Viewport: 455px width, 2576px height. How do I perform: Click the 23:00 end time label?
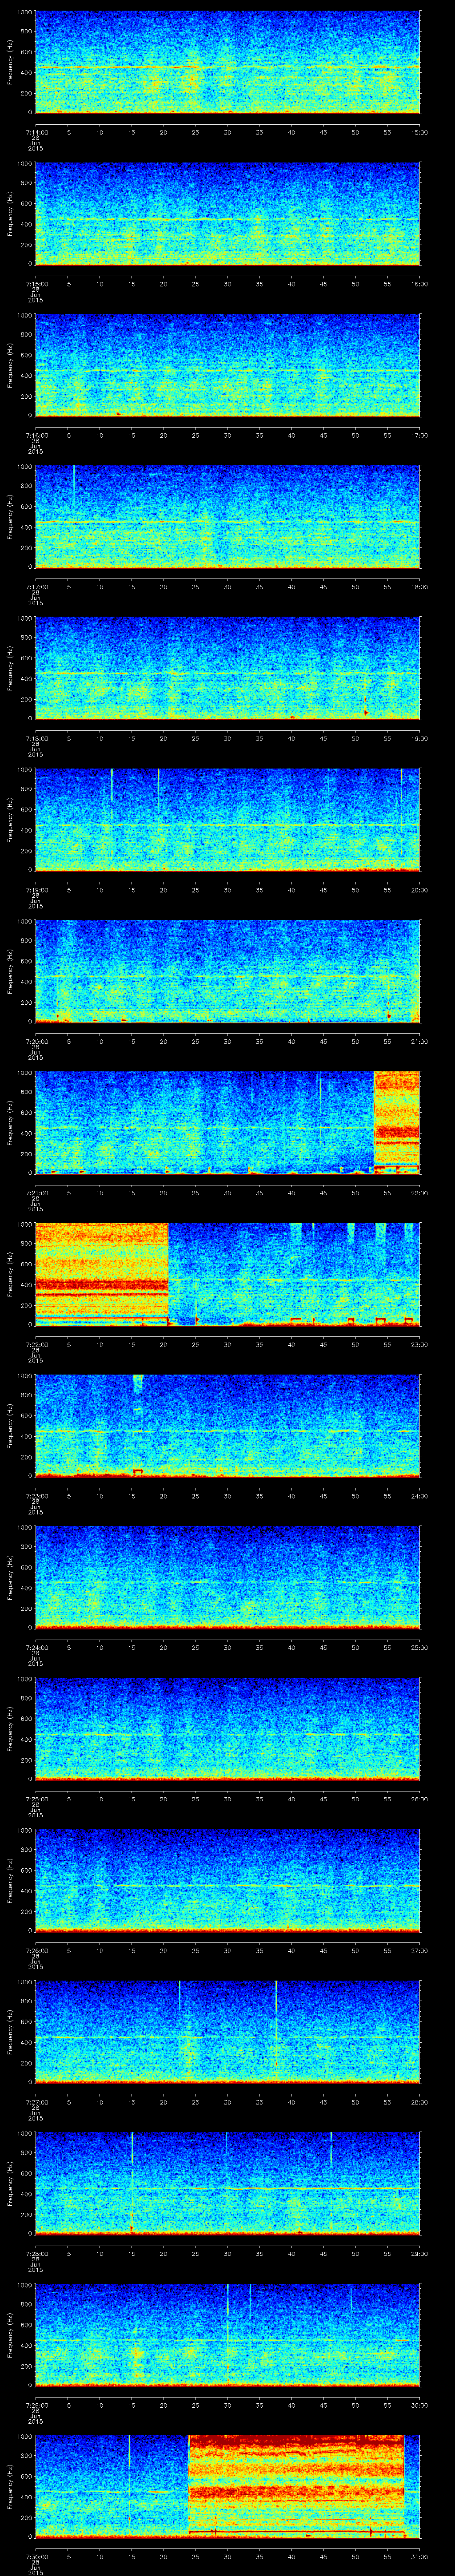point(420,1344)
